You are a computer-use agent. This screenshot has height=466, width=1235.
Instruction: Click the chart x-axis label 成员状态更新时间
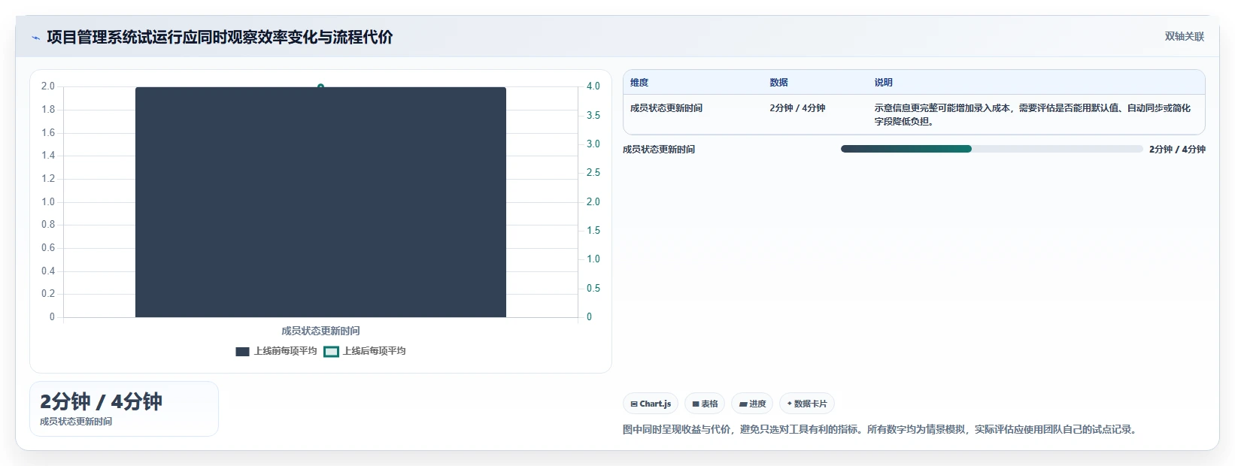[x=320, y=331]
